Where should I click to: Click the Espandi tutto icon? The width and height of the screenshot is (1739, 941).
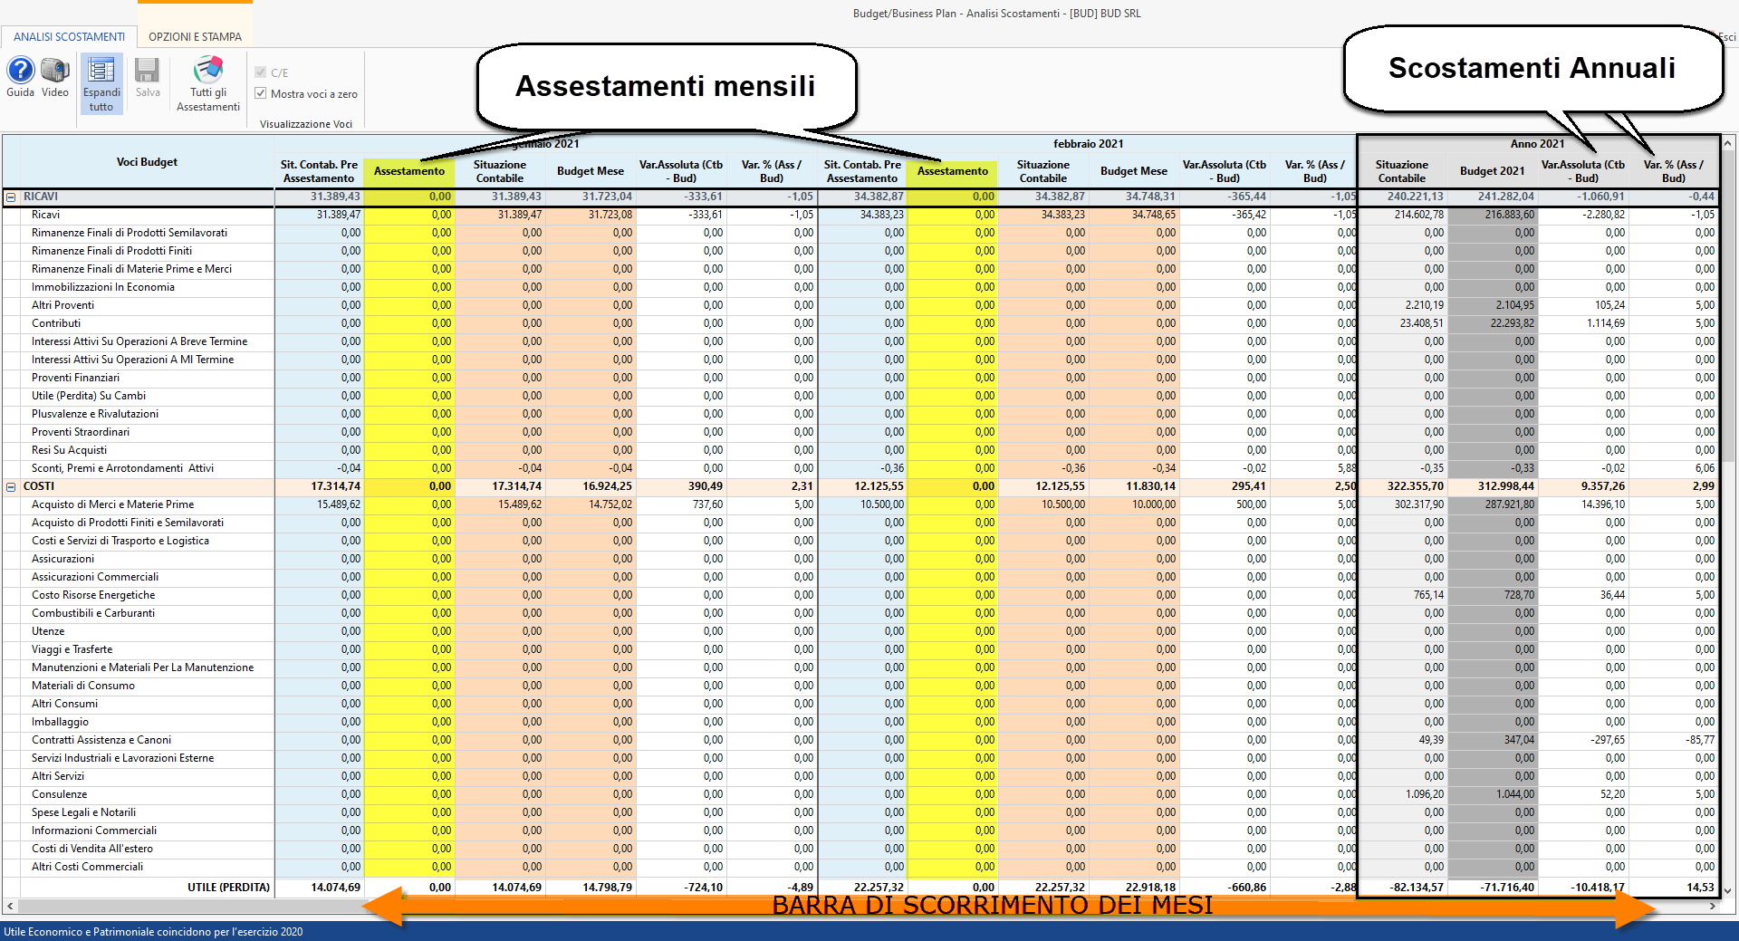pyautogui.click(x=101, y=83)
